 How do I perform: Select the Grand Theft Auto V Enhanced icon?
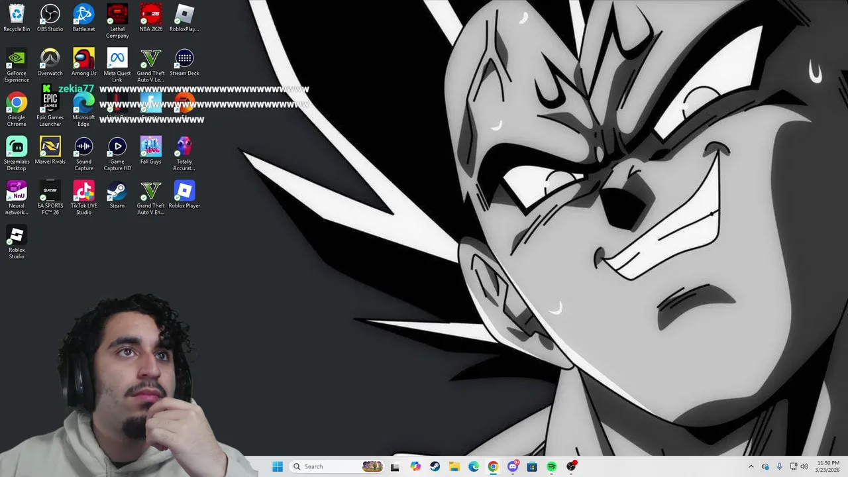(151, 198)
